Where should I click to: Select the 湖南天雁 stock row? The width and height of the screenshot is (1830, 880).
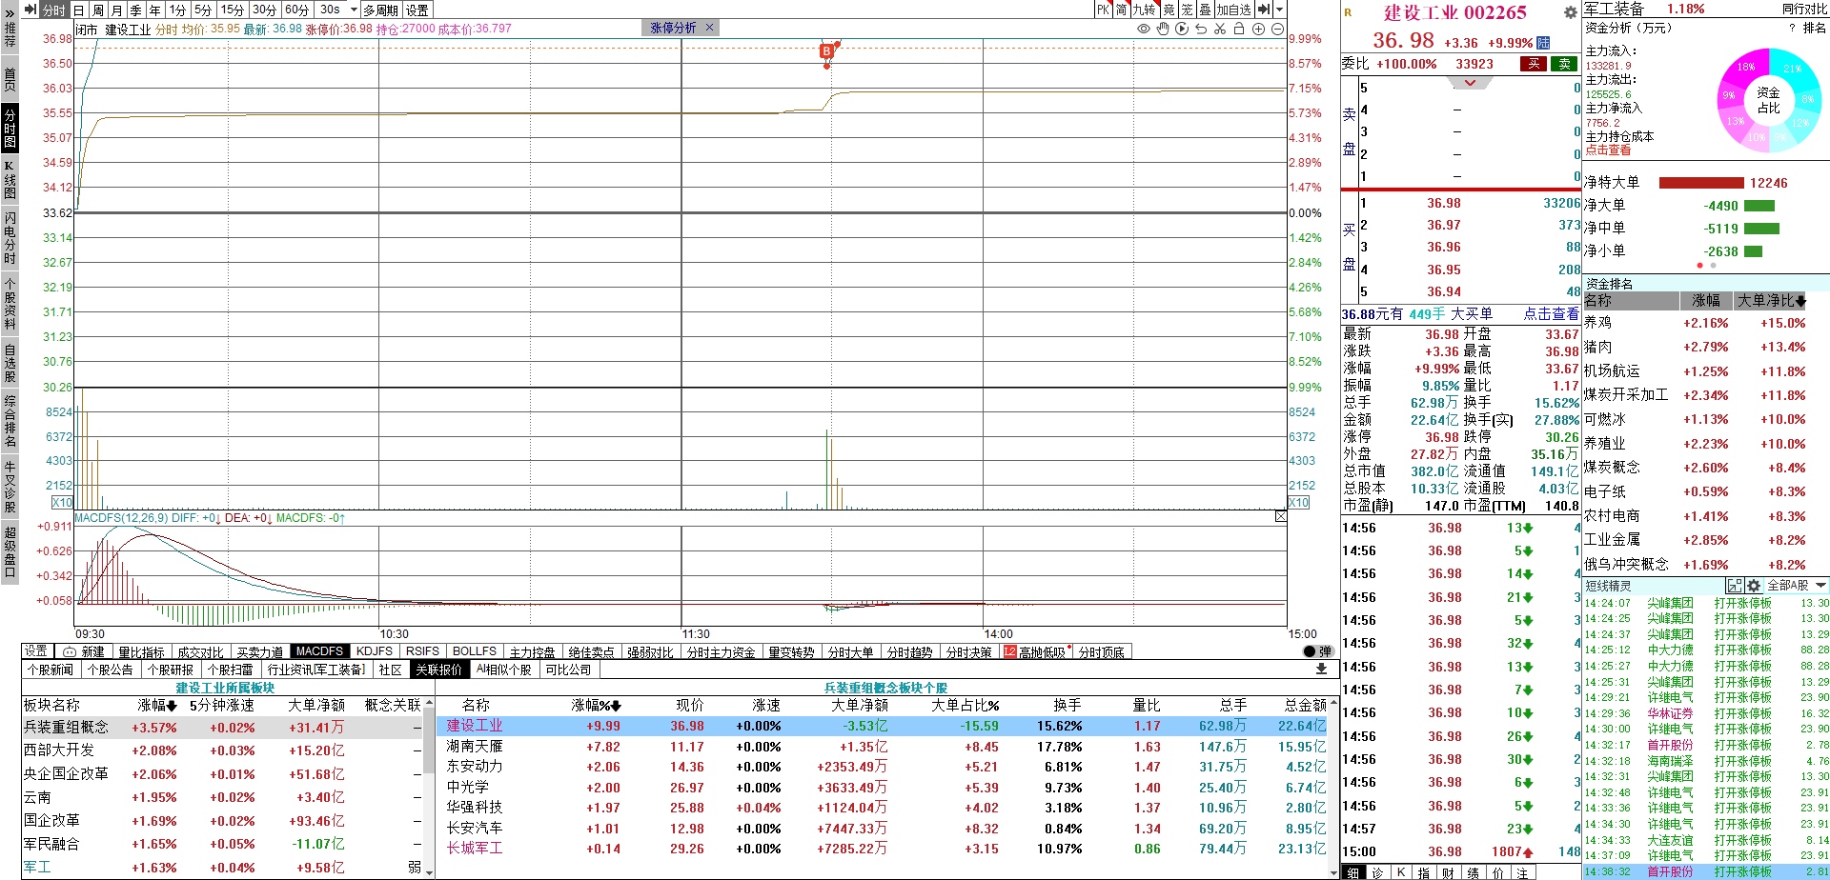(x=882, y=747)
